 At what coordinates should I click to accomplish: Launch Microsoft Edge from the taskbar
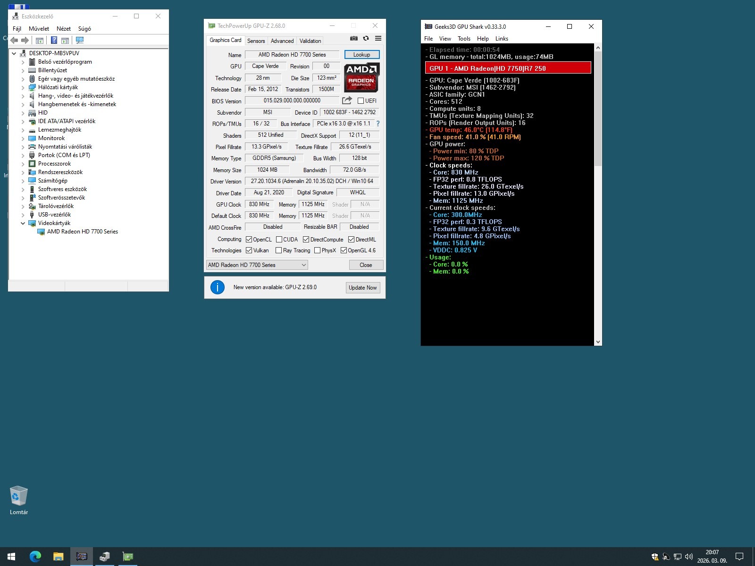click(x=35, y=557)
